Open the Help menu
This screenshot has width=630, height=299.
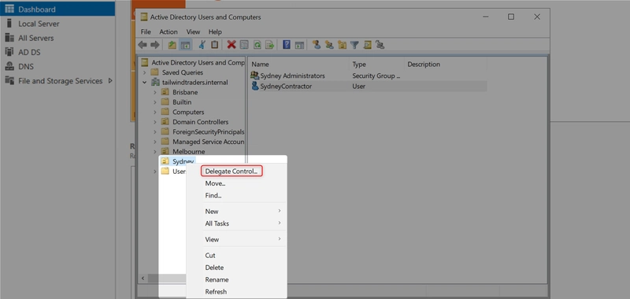click(x=215, y=31)
